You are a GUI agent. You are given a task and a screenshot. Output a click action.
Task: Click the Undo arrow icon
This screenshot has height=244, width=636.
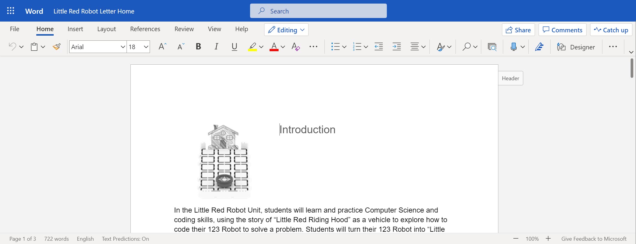click(12, 47)
